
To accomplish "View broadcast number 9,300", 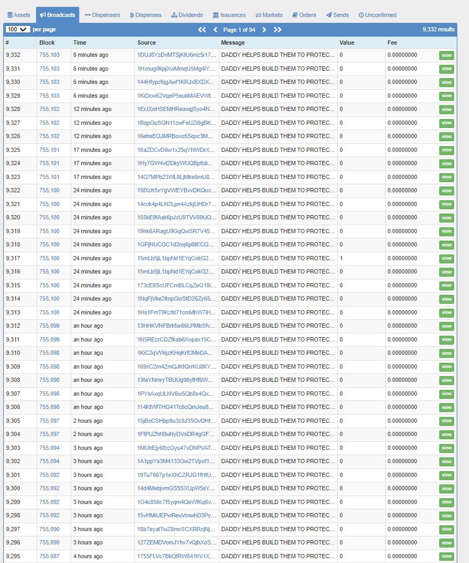I will [446, 489].
